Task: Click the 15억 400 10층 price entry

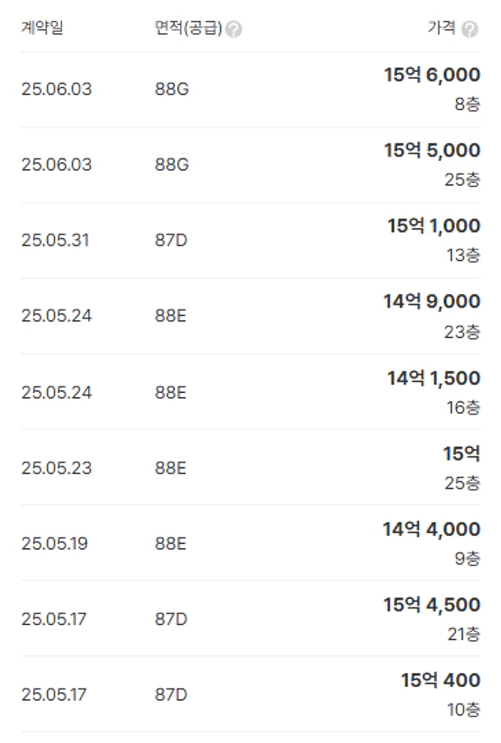Action: pyautogui.click(x=440, y=695)
